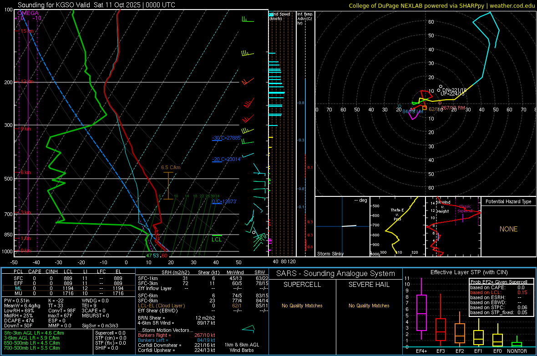Image resolution: width=537 pixels, height=356 pixels.
Task: Click the orange 62/1 square marker on hodograph
Action: coord(424,108)
